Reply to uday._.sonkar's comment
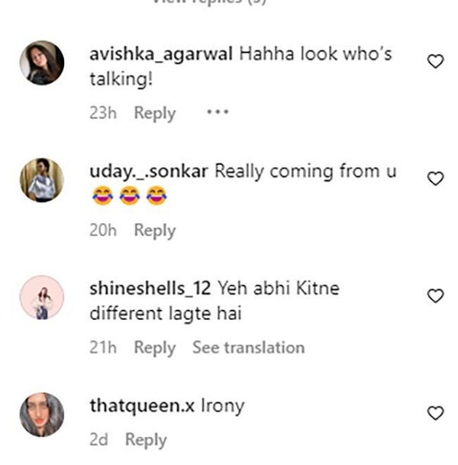This screenshot has width=458, height=465. point(155,230)
